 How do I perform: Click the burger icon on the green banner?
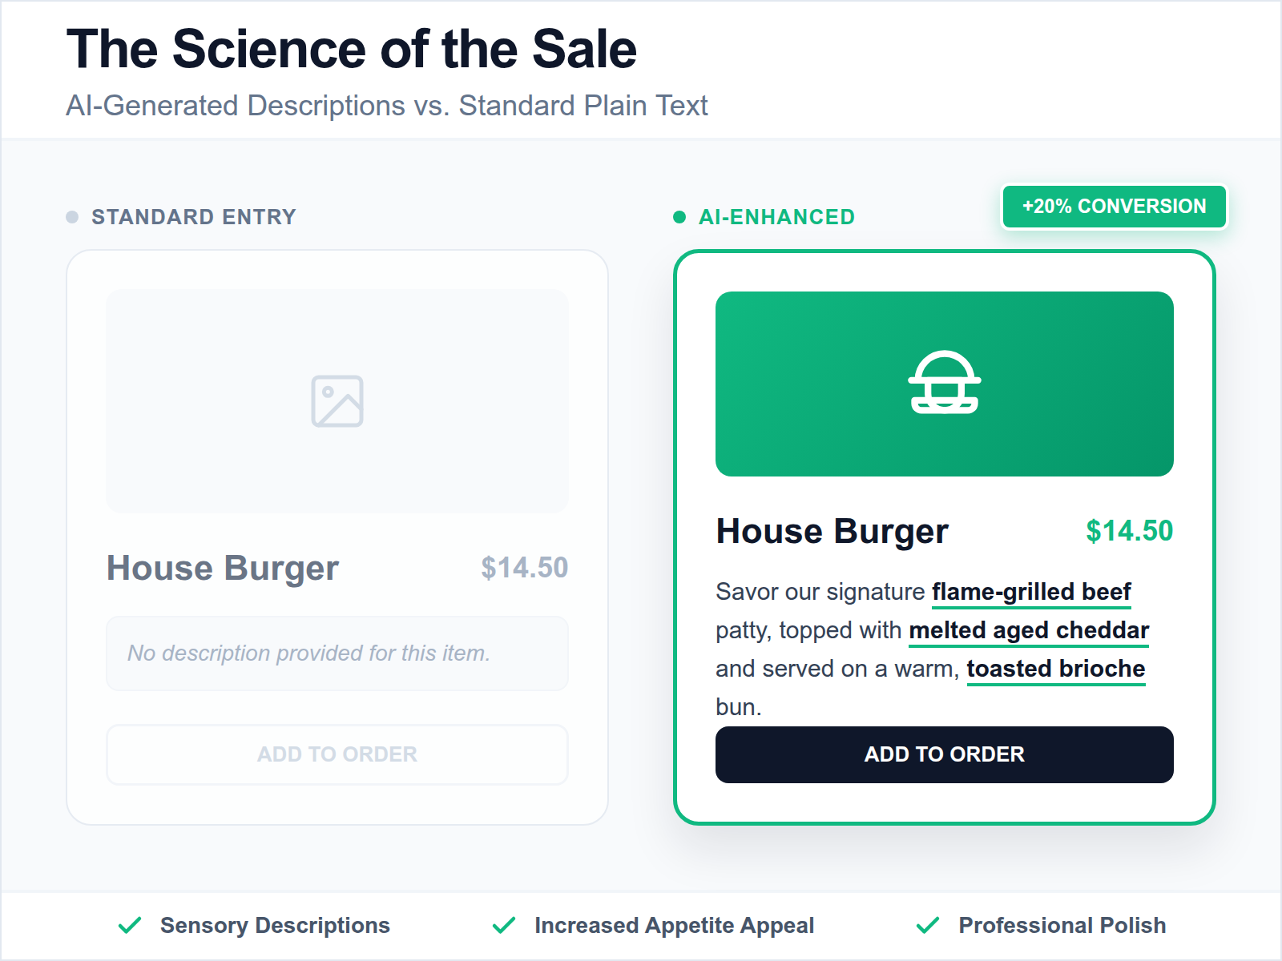pyautogui.click(x=944, y=384)
